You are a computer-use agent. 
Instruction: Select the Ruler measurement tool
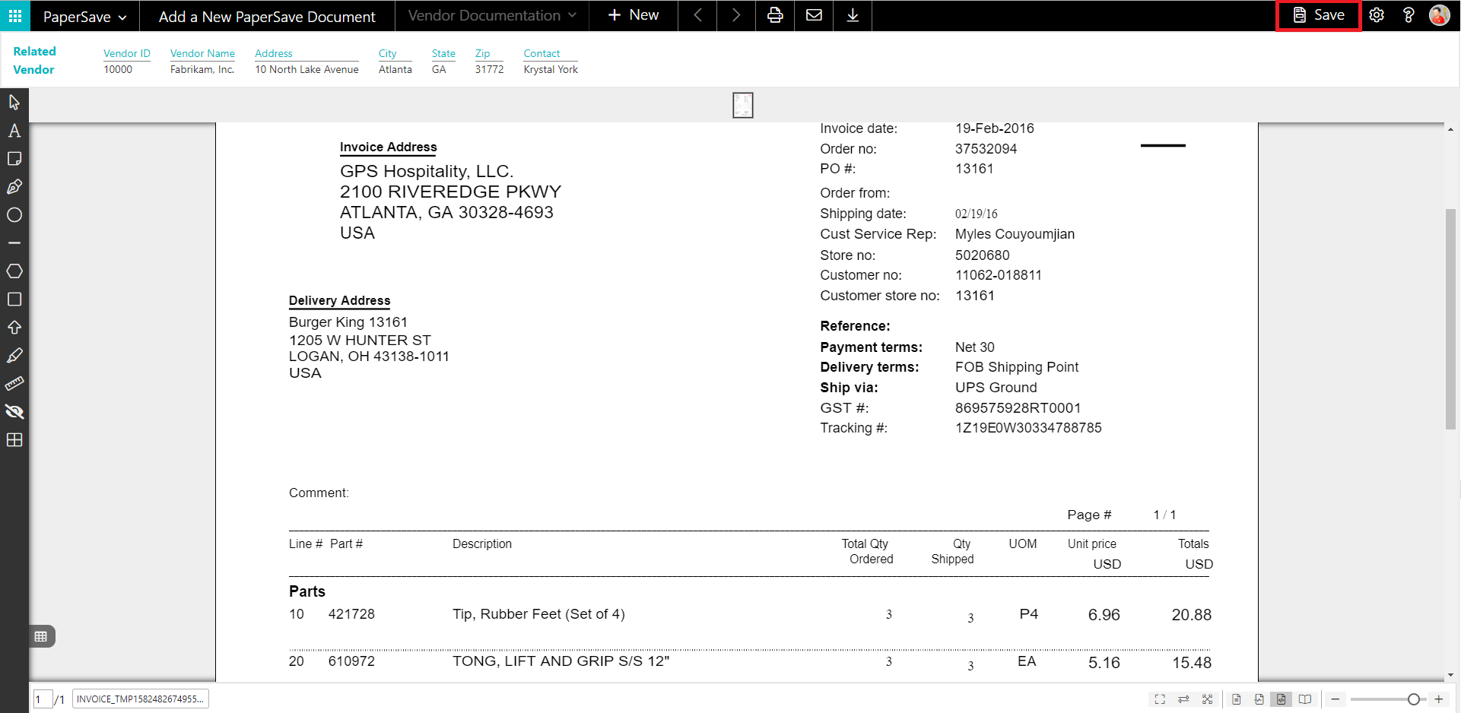(14, 384)
